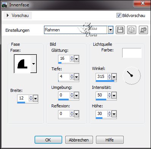Open the Breite slider dropdown arrow

35,98
